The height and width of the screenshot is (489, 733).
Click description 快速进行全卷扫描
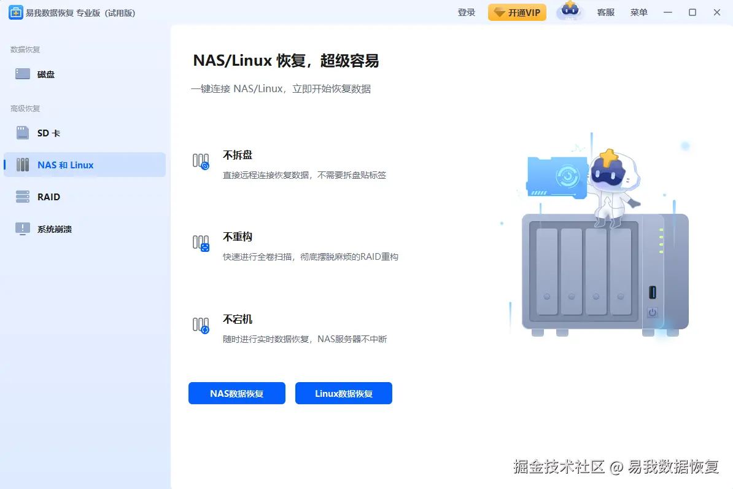click(311, 257)
